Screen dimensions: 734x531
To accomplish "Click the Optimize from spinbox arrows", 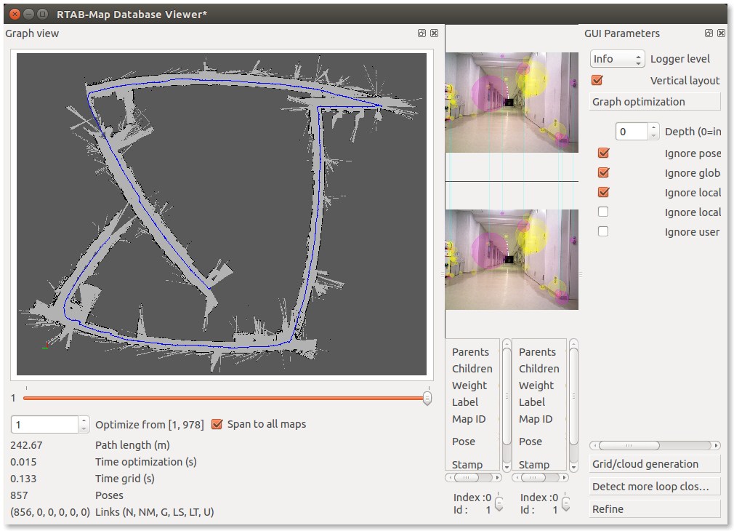I will [84, 424].
